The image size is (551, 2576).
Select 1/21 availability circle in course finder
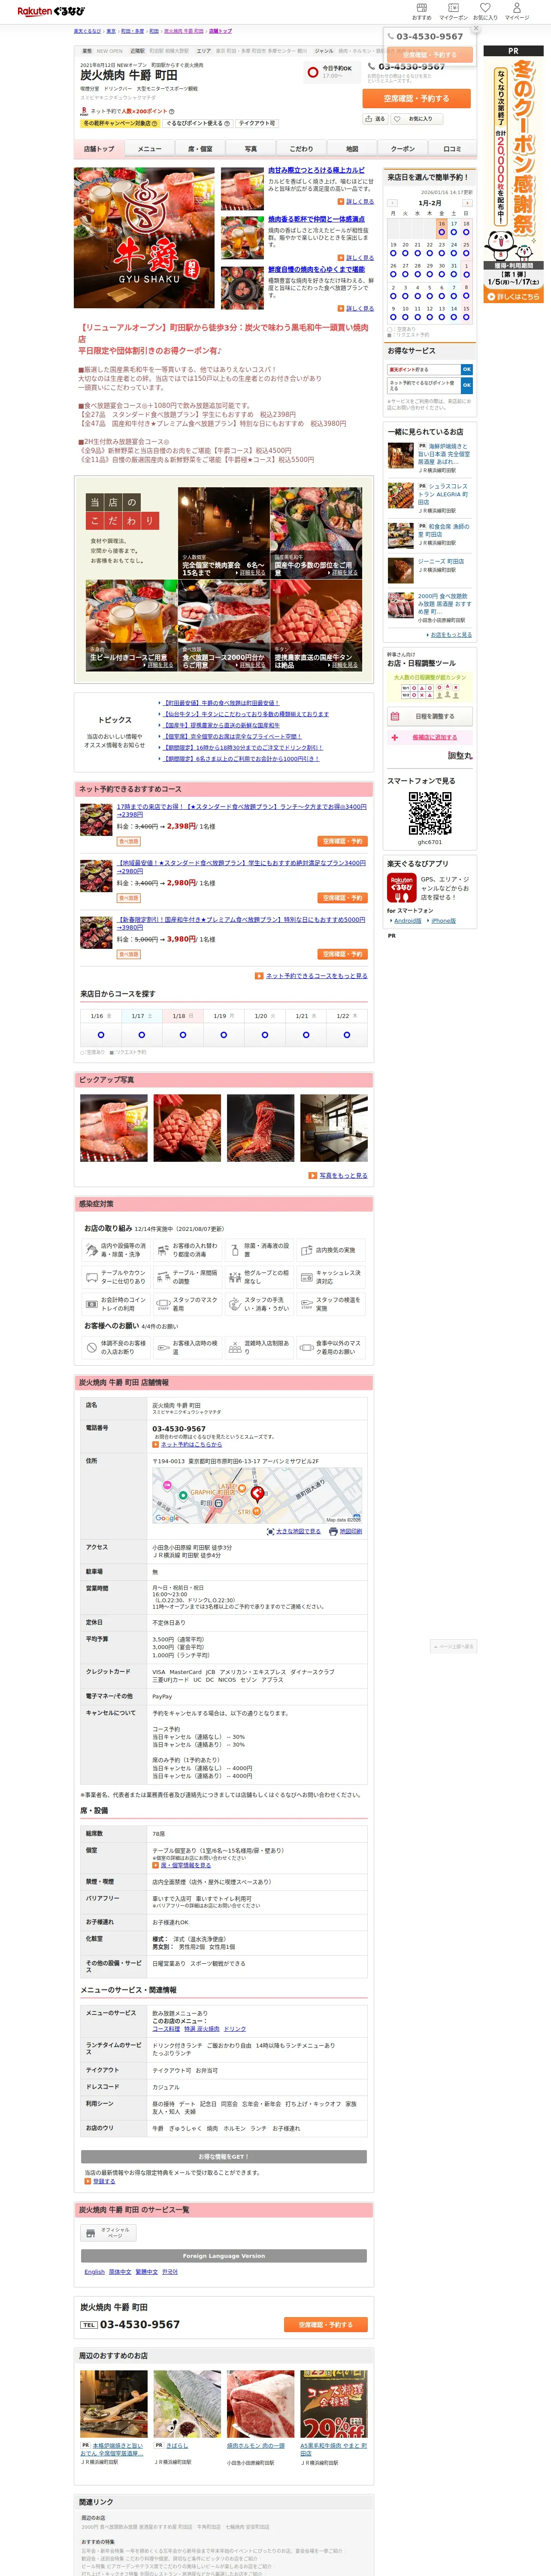(x=305, y=1035)
